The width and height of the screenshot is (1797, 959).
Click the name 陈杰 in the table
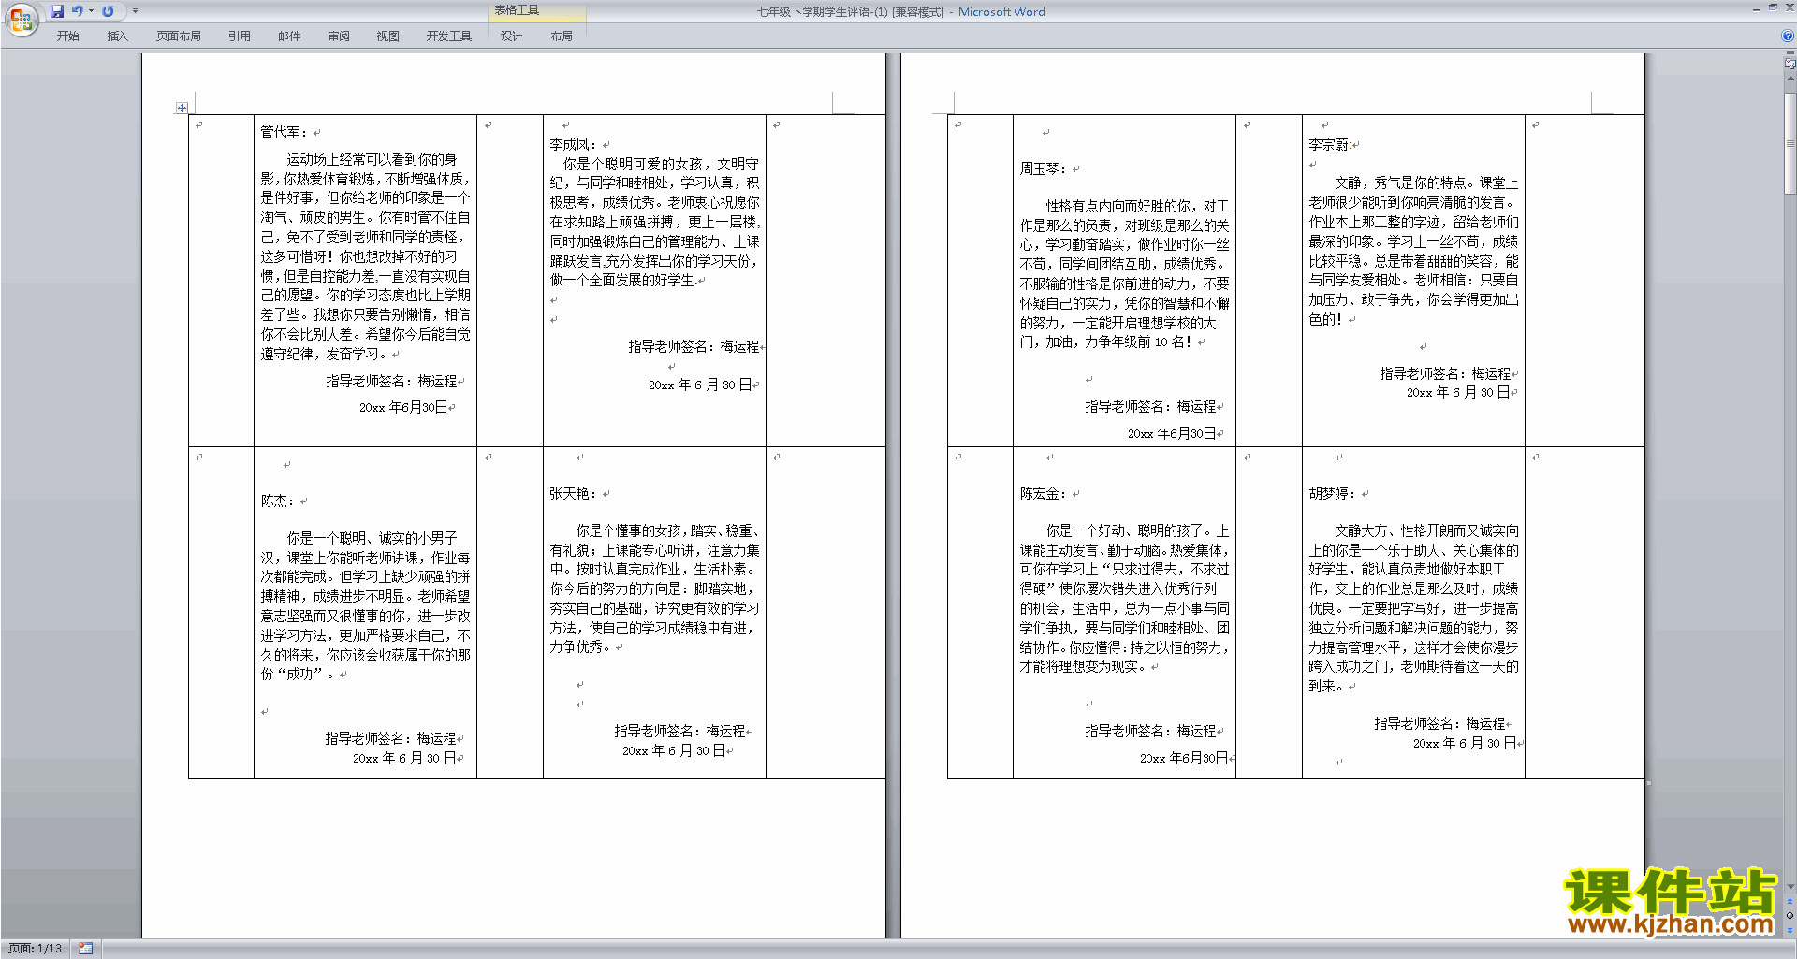[x=273, y=501]
